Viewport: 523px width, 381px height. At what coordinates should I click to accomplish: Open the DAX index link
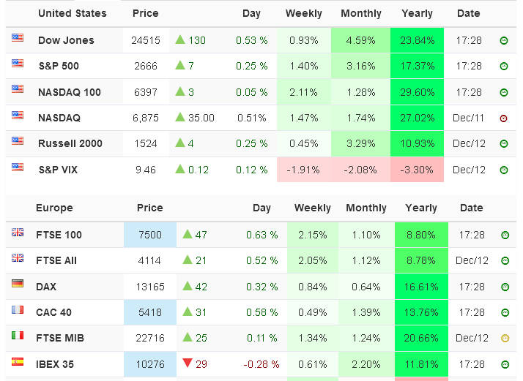click(46, 287)
